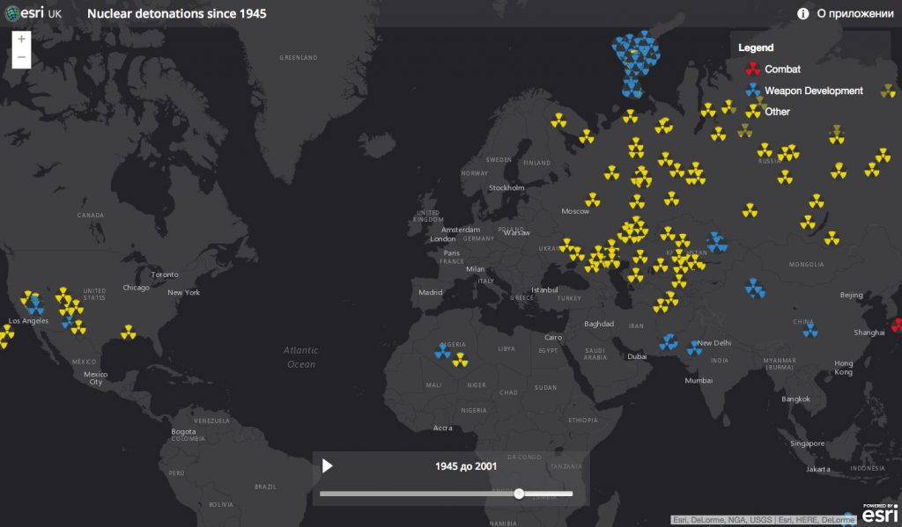Click the map attribution text at bottom
The width and height of the screenshot is (902, 527).
(763, 520)
